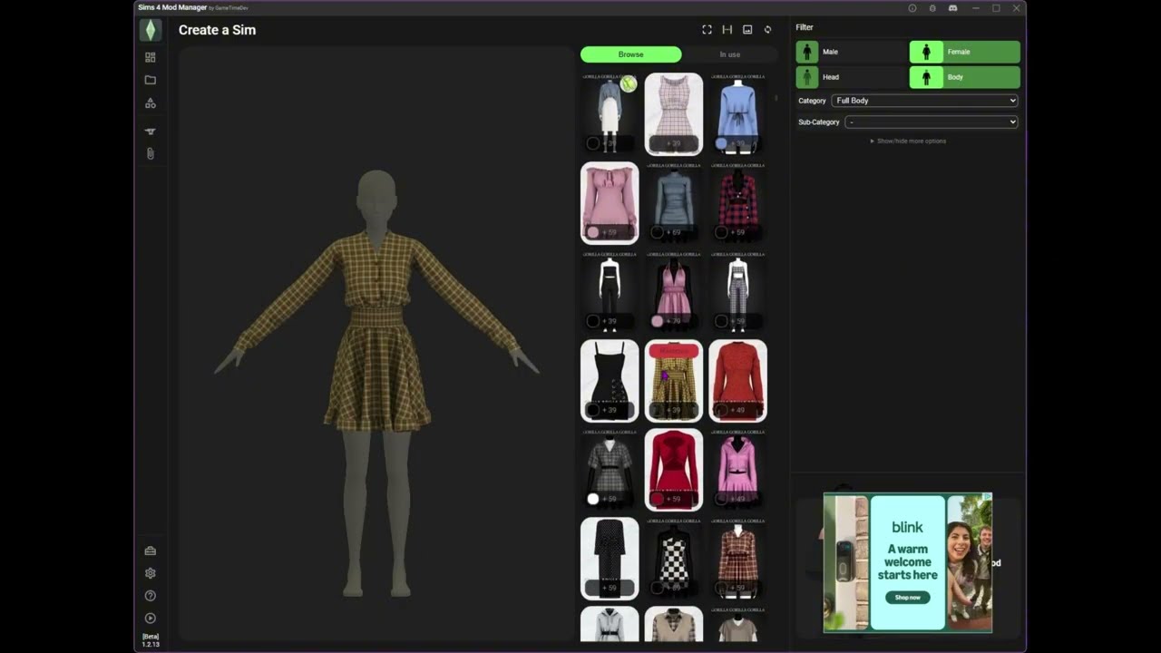Click pink swatch on halter dress
The height and width of the screenshot is (653, 1161).
tap(658, 321)
